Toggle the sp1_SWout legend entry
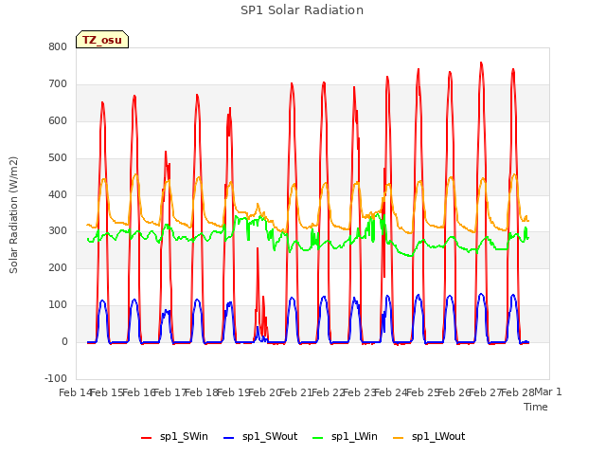 point(260,436)
